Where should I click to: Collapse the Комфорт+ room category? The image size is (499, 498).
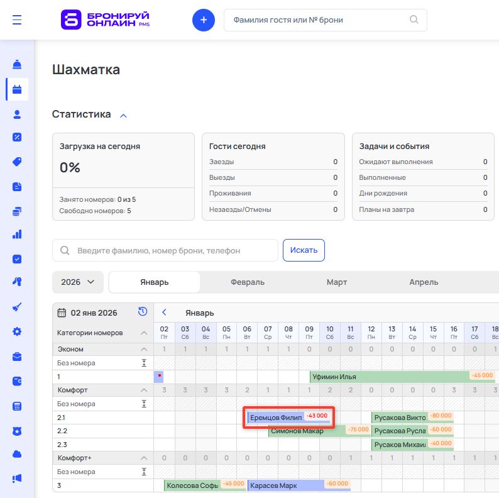[x=143, y=458]
